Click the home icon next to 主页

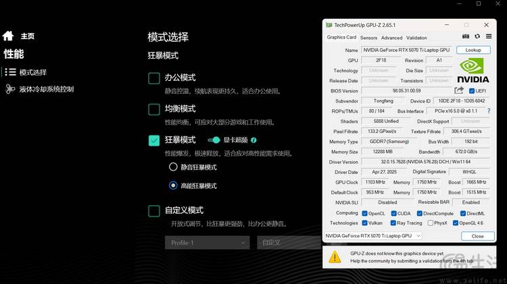pos(8,36)
